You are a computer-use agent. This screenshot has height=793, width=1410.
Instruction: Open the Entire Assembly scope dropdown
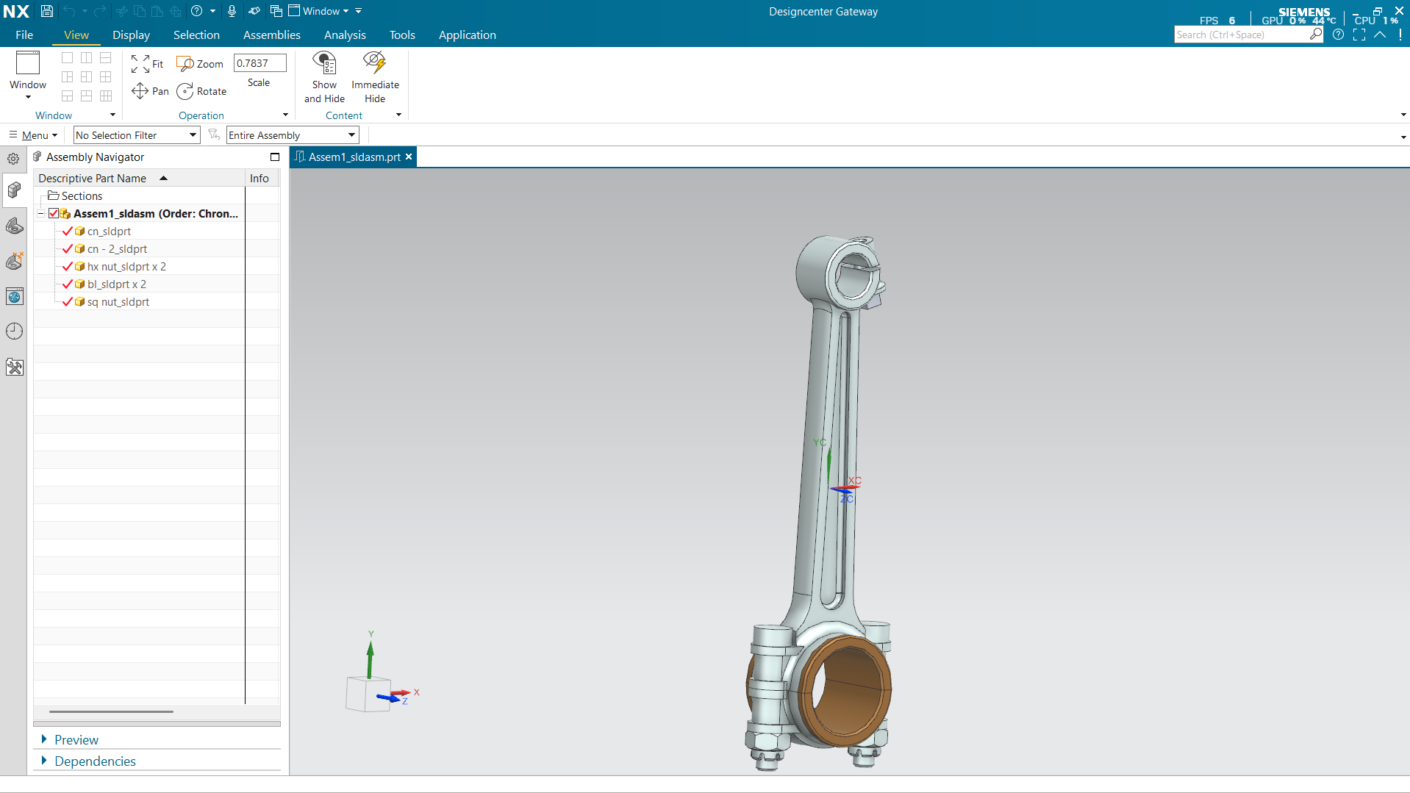[292, 135]
